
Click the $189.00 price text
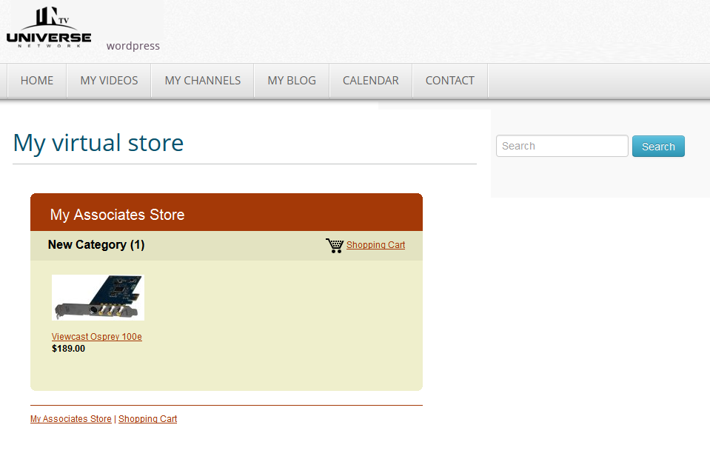click(68, 349)
